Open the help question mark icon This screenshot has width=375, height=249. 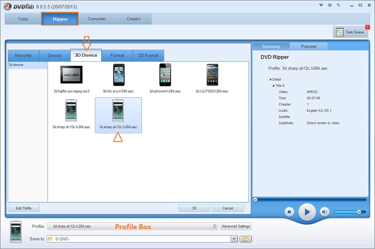[x=339, y=5]
